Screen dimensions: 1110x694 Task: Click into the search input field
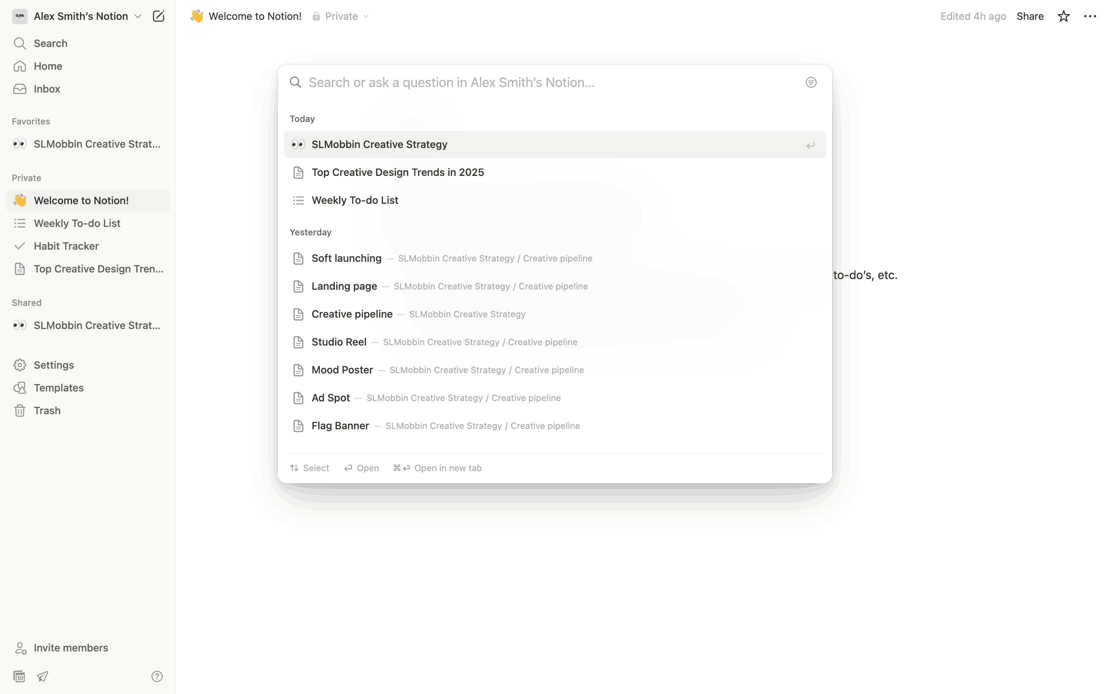point(551,83)
